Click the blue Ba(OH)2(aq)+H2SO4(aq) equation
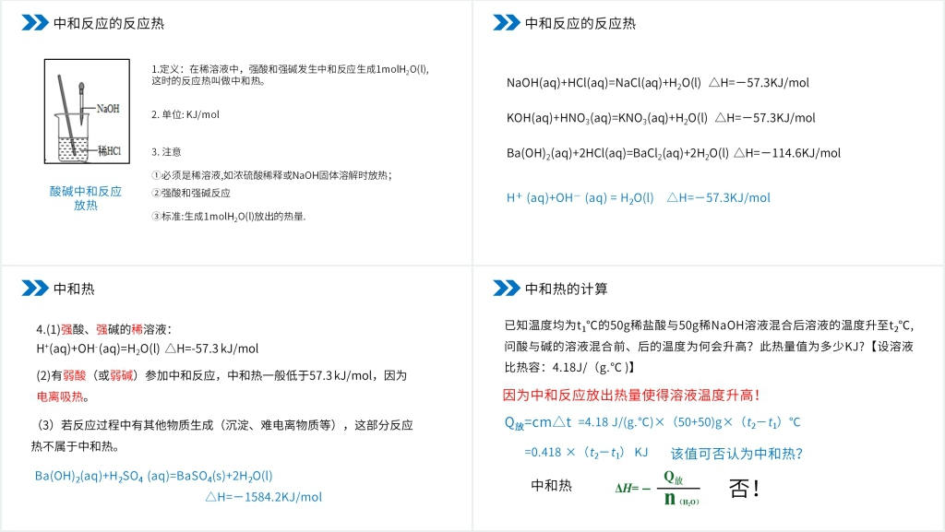This screenshot has height=532, width=945. 154,476
